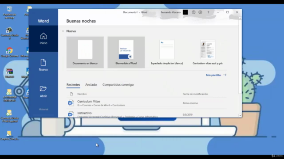Collapse the Nueva section chevron
Screen dimensions: 284x159
tap(63, 31)
